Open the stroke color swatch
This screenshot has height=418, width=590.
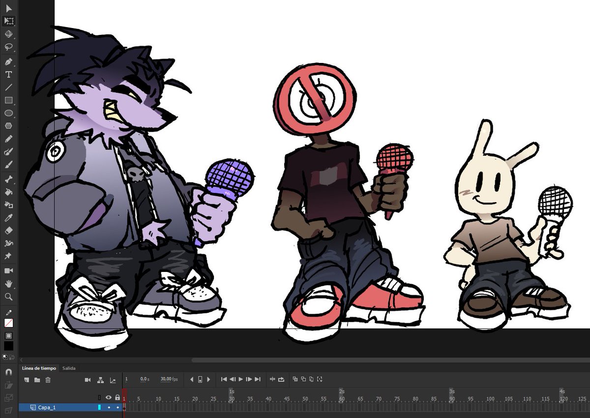(x=8, y=323)
